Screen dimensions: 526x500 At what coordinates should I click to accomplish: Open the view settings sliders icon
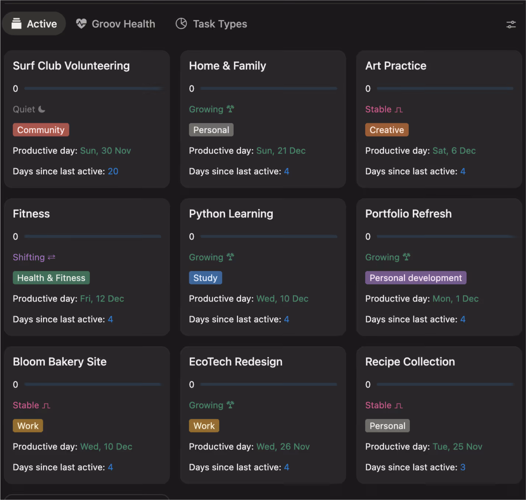[511, 24]
